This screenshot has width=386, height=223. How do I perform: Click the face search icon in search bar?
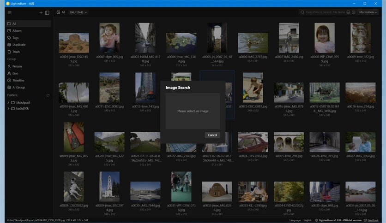click(x=348, y=12)
